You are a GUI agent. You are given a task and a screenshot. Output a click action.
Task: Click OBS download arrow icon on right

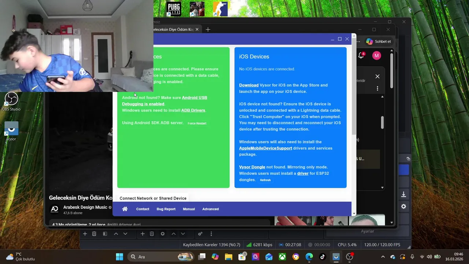click(x=403, y=194)
